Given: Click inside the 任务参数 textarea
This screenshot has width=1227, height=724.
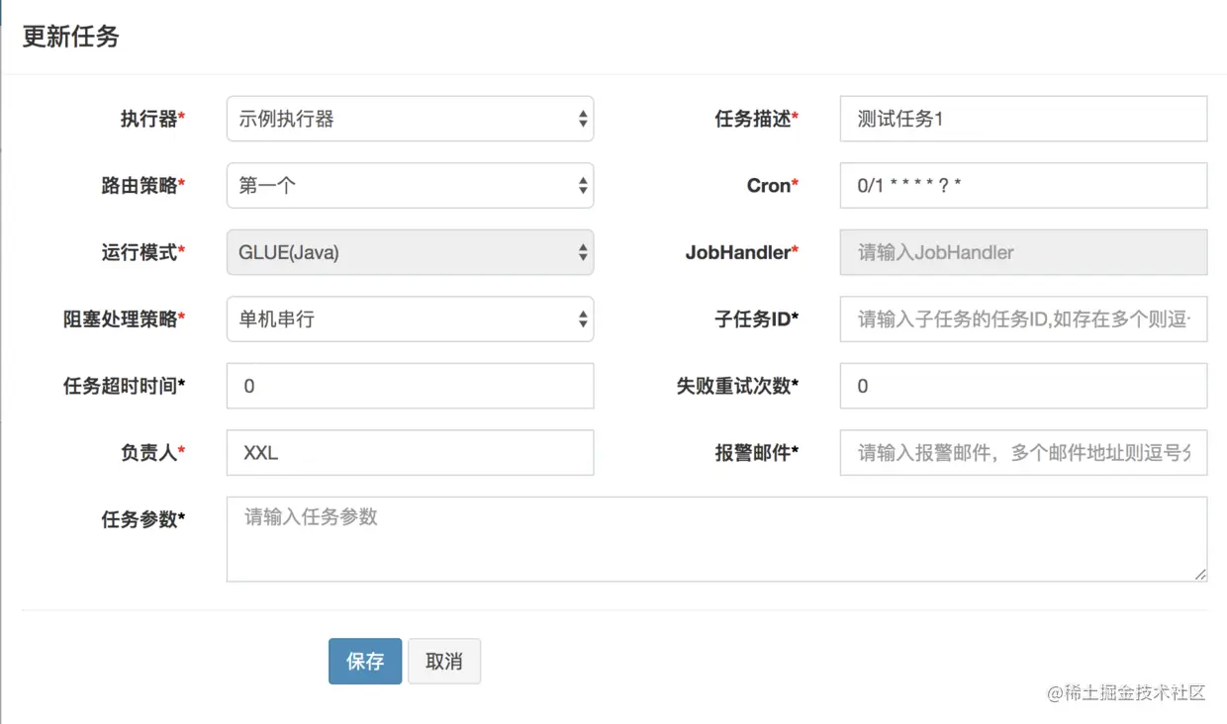Looking at the screenshot, I should (x=716, y=539).
